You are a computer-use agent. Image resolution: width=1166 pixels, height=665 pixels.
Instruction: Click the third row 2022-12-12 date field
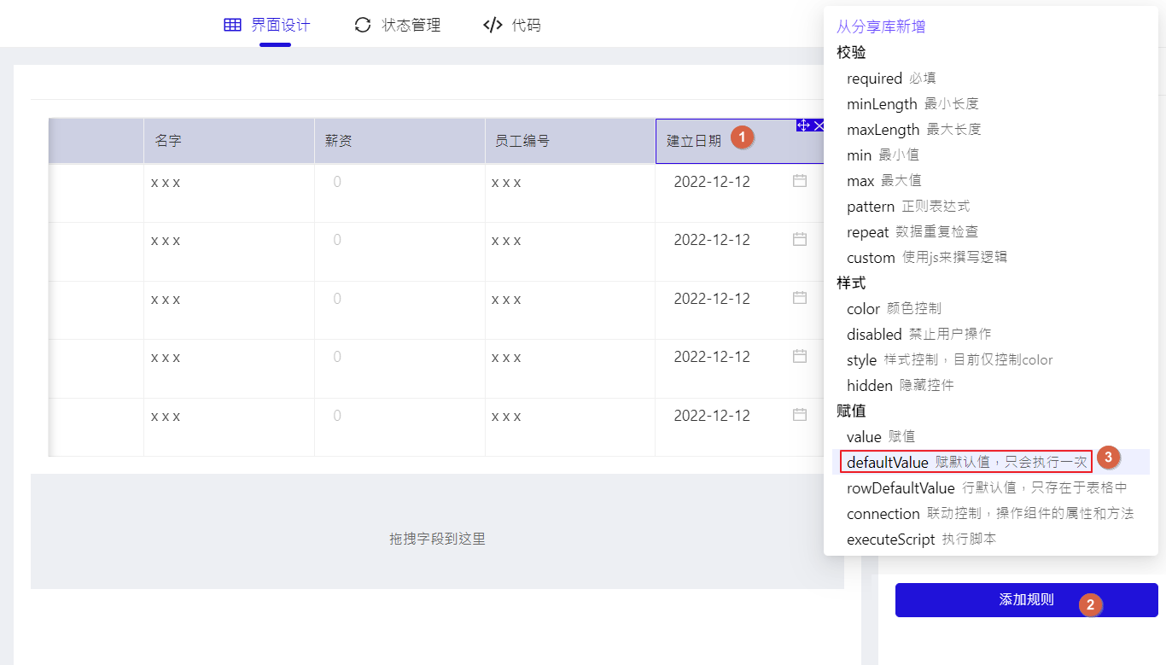tap(739, 299)
